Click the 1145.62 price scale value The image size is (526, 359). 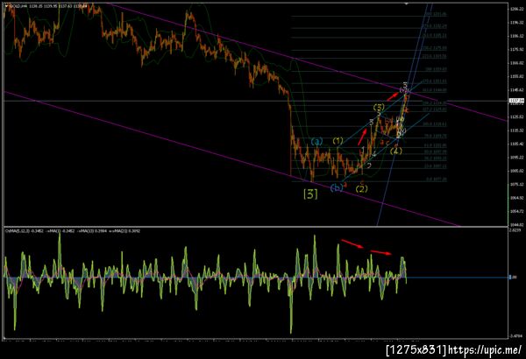click(517, 90)
